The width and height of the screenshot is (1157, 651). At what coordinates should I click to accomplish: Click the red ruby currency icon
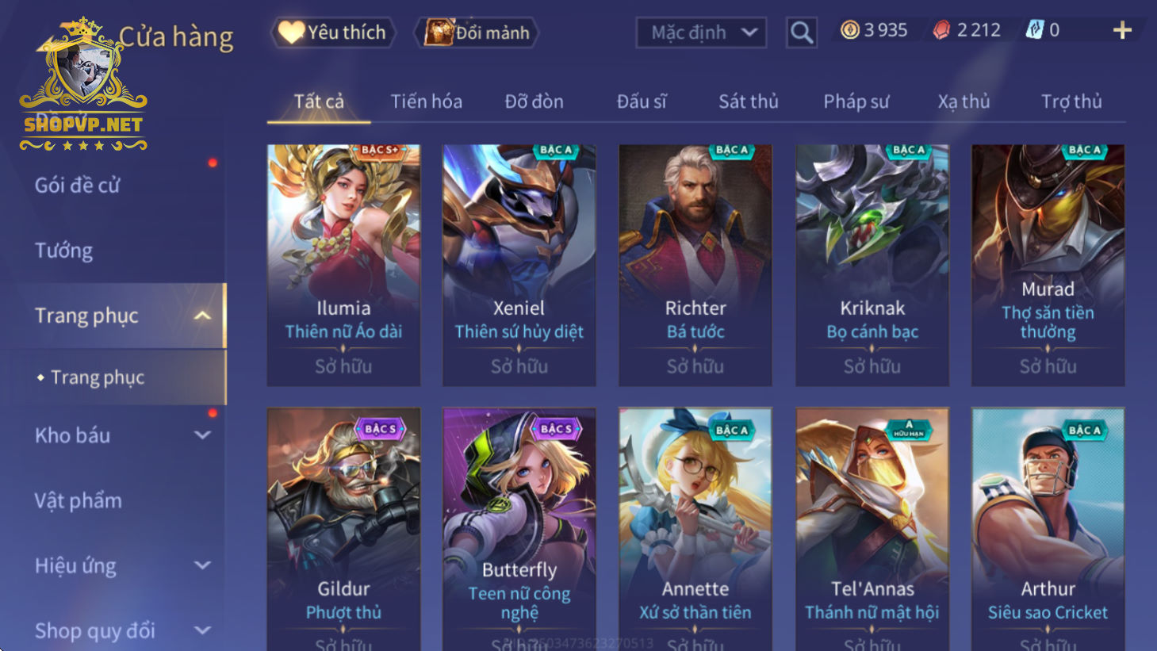point(941,30)
